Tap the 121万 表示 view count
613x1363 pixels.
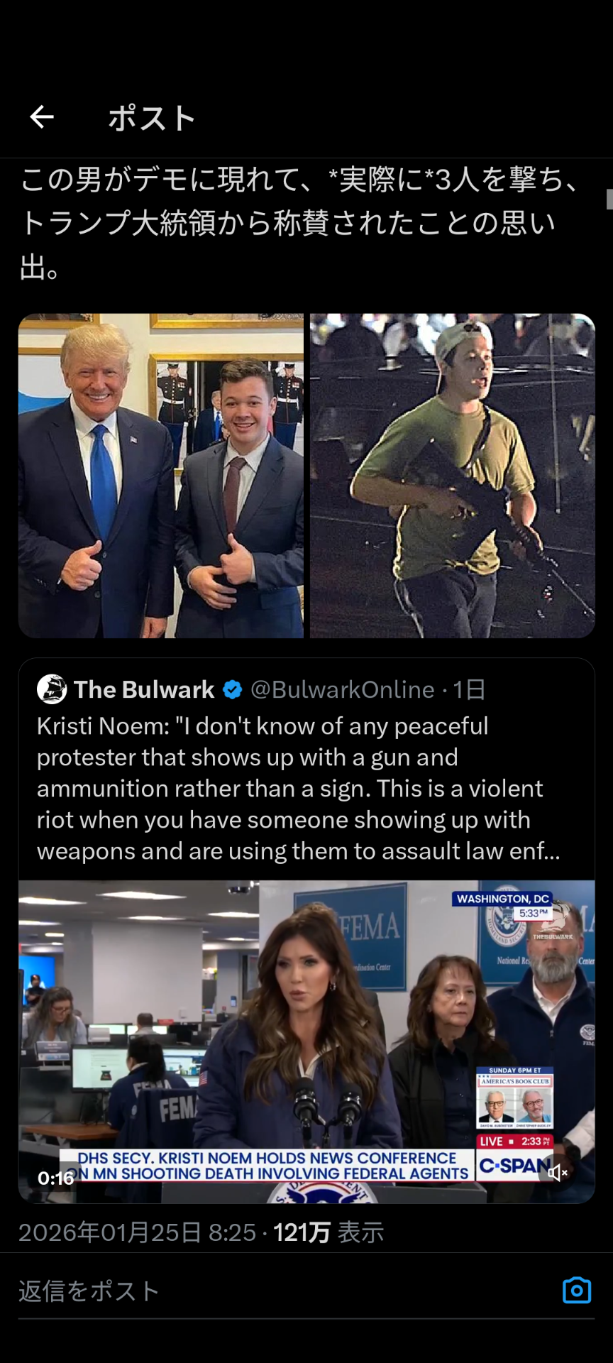point(328,1232)
